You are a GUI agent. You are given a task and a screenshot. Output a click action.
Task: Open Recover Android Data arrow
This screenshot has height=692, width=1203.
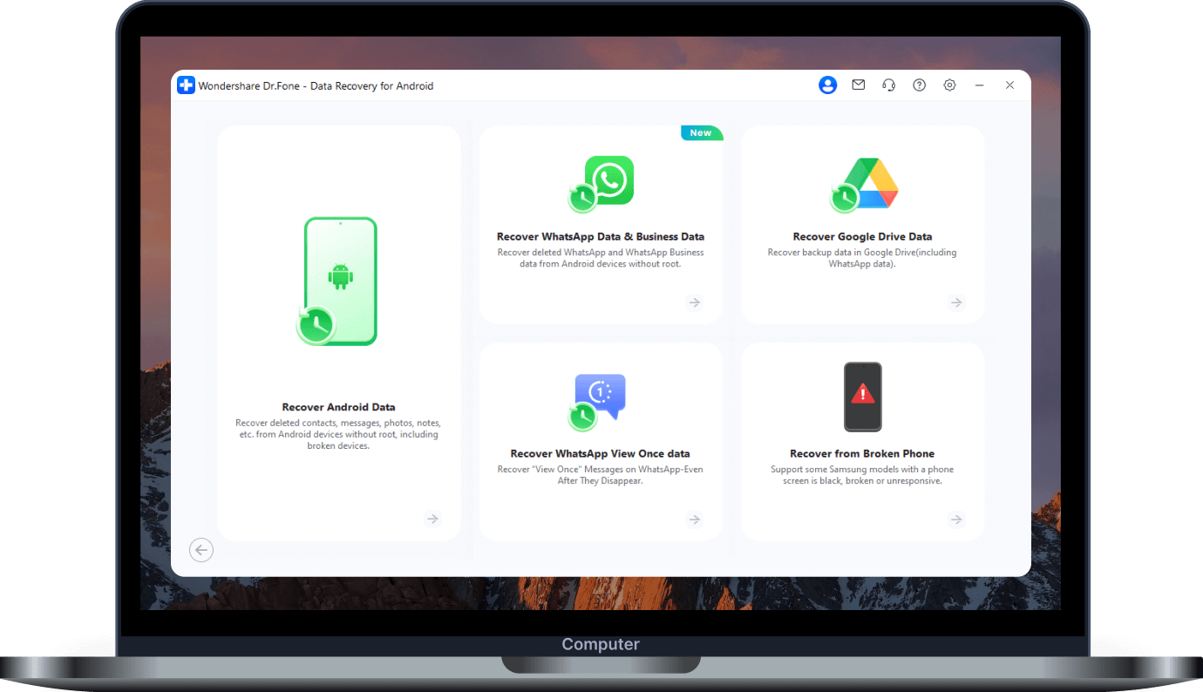point(433,519)
